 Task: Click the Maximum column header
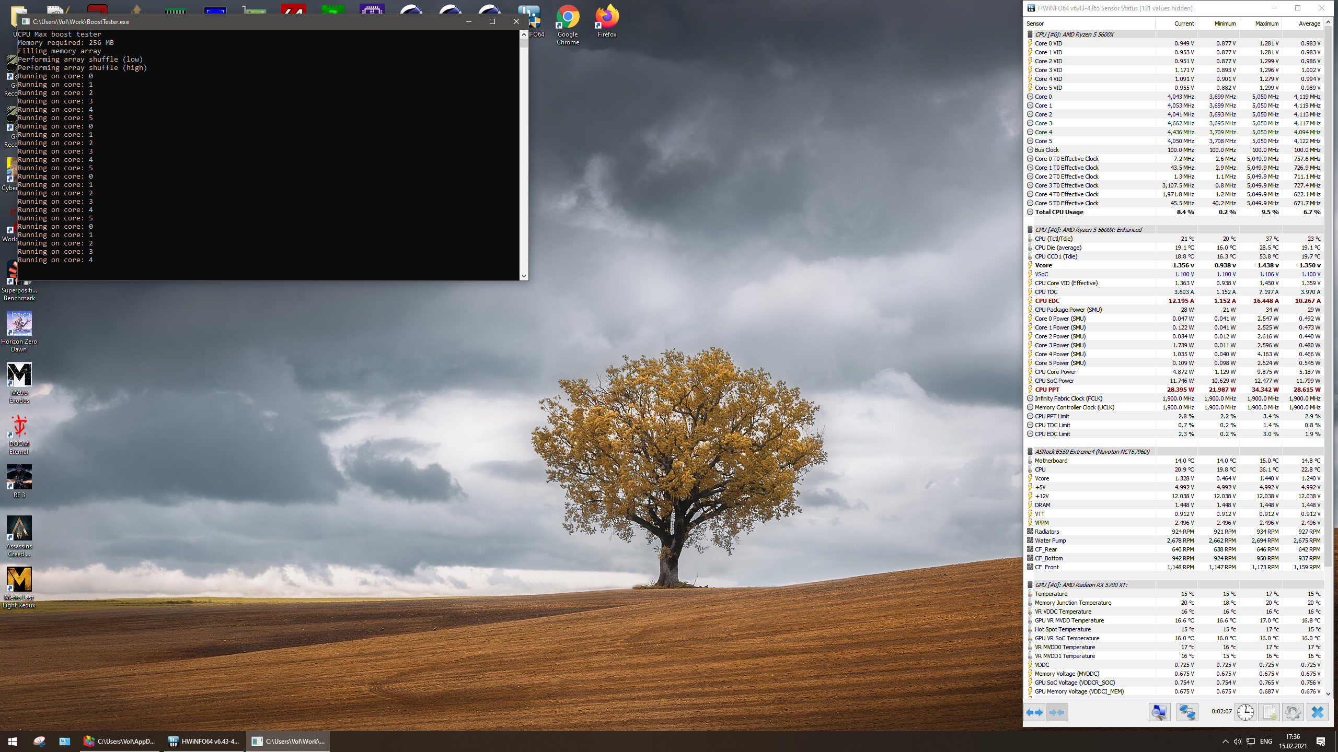pyautogui.click(x=1266, y=23)
